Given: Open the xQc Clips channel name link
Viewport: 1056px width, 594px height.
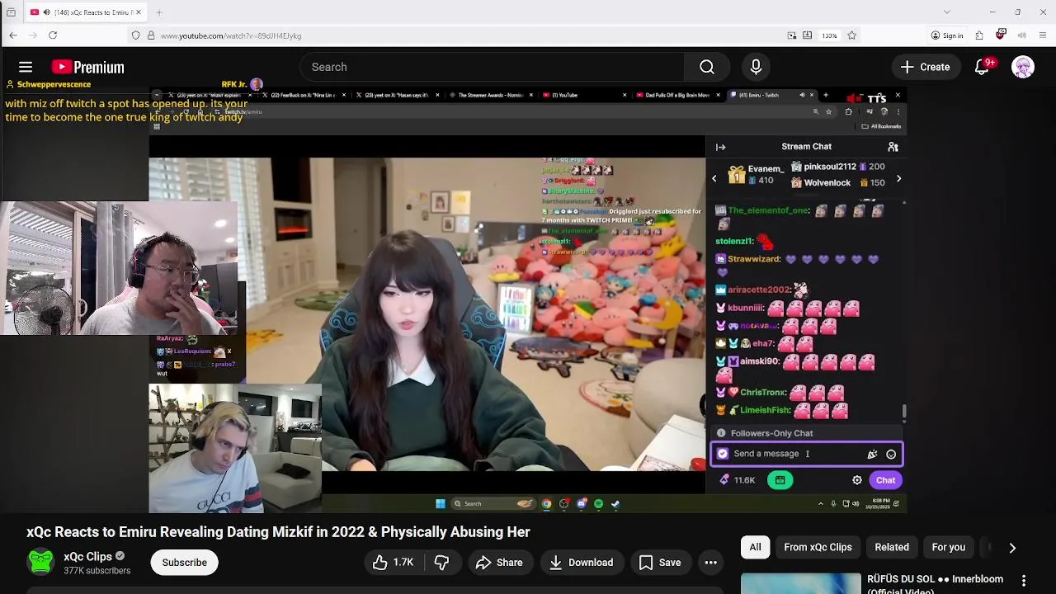Looking at the screenshot, I should click(x=87, y=557).
